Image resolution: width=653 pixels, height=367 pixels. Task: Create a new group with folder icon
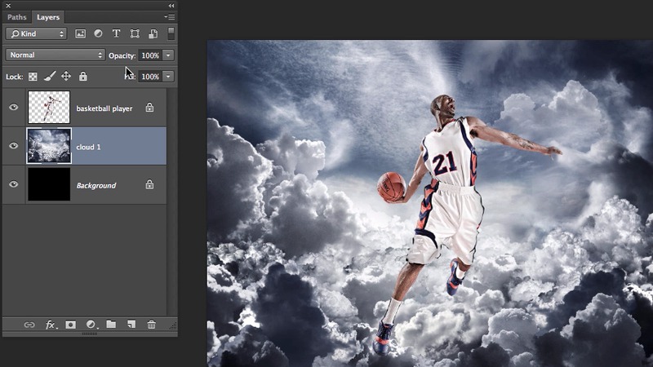pyautogui.click(x=111, y=325)
